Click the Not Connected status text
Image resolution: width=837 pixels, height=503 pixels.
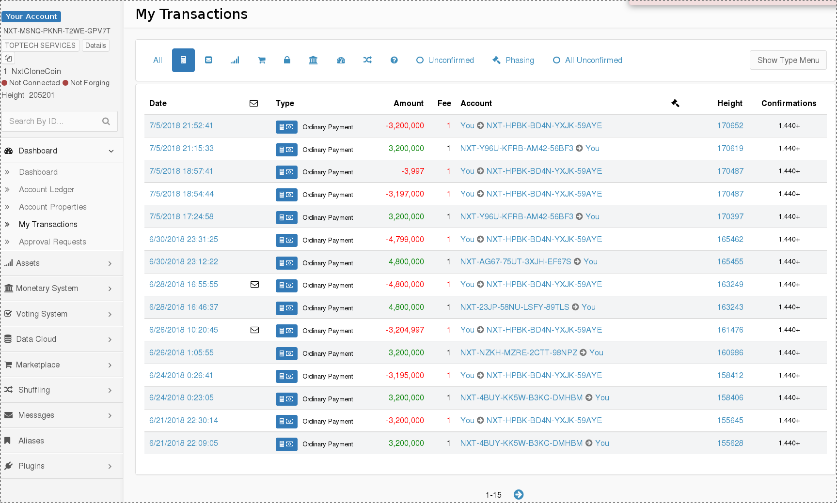pos(34,83)
